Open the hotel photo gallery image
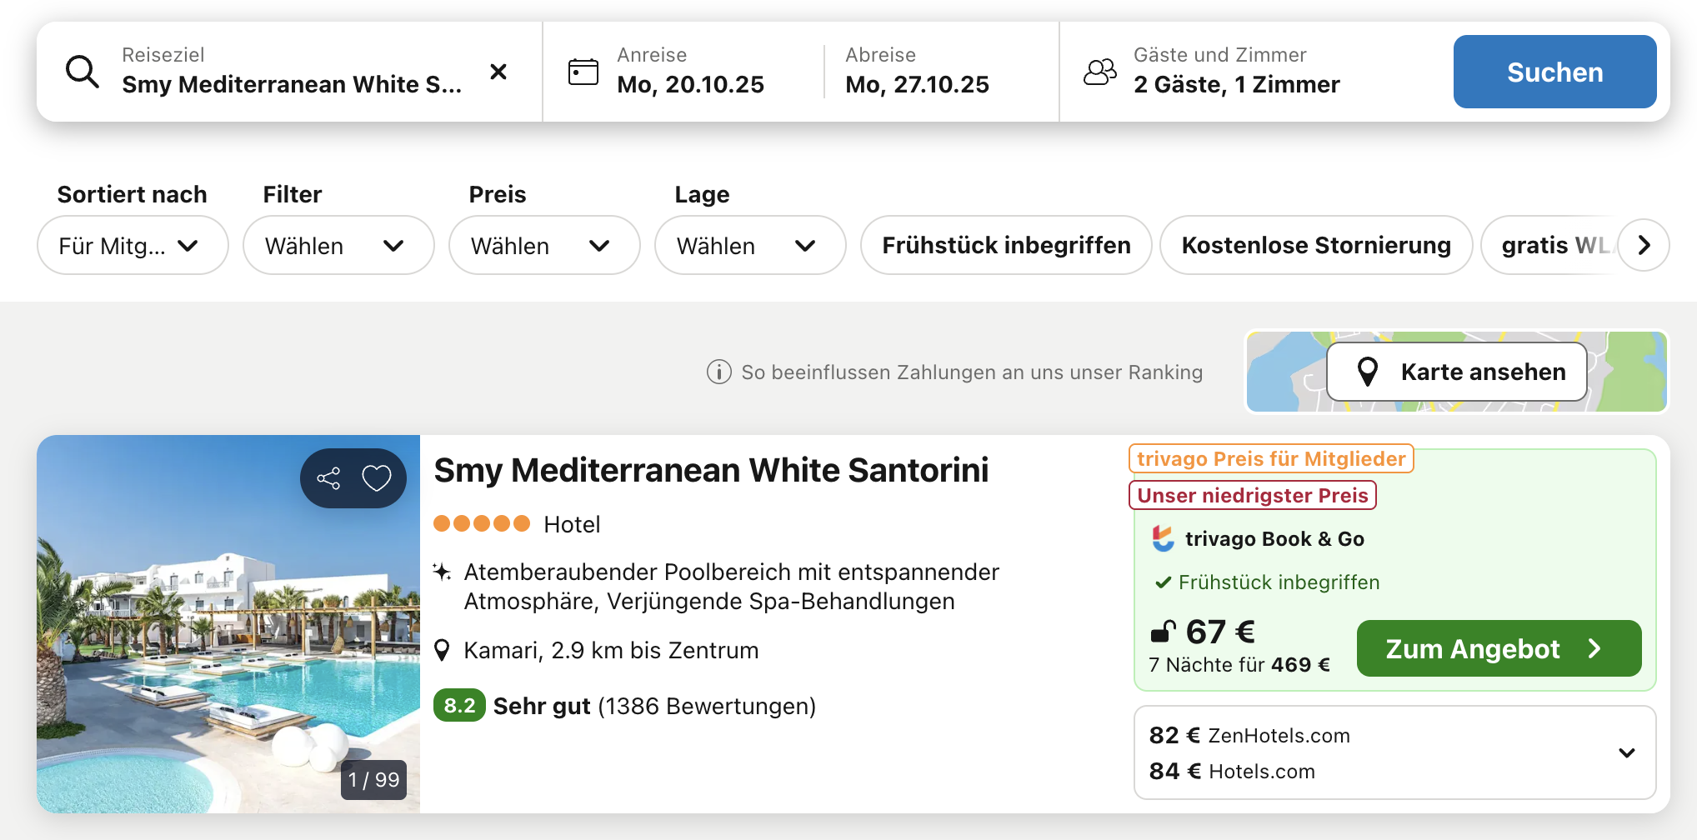 [228, 624]
